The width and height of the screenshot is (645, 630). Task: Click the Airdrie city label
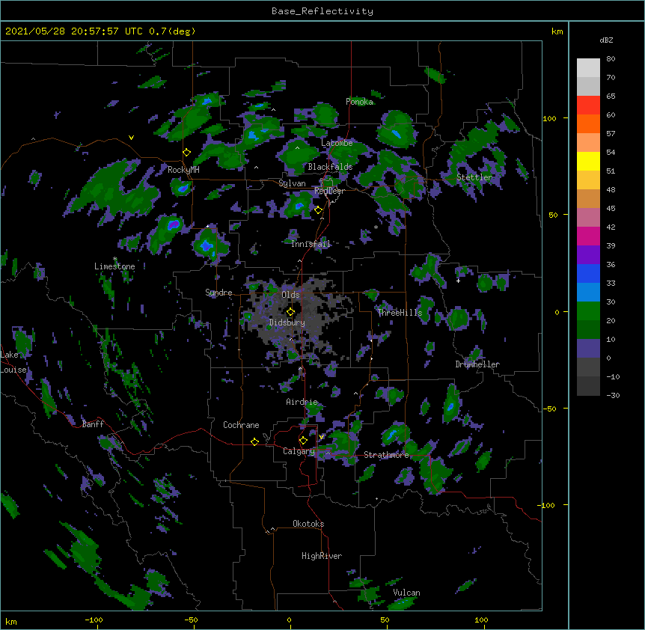(302, 402)
